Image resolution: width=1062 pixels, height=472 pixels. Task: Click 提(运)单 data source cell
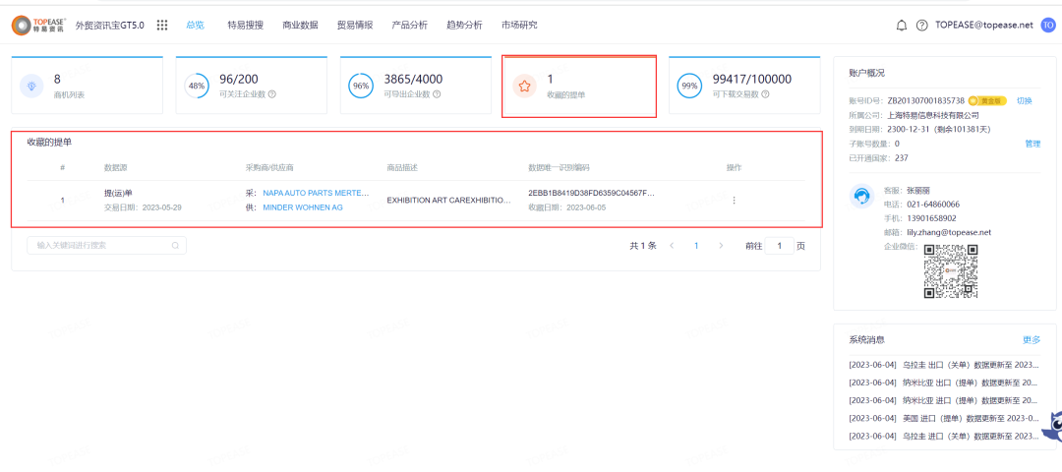point(119,193)
